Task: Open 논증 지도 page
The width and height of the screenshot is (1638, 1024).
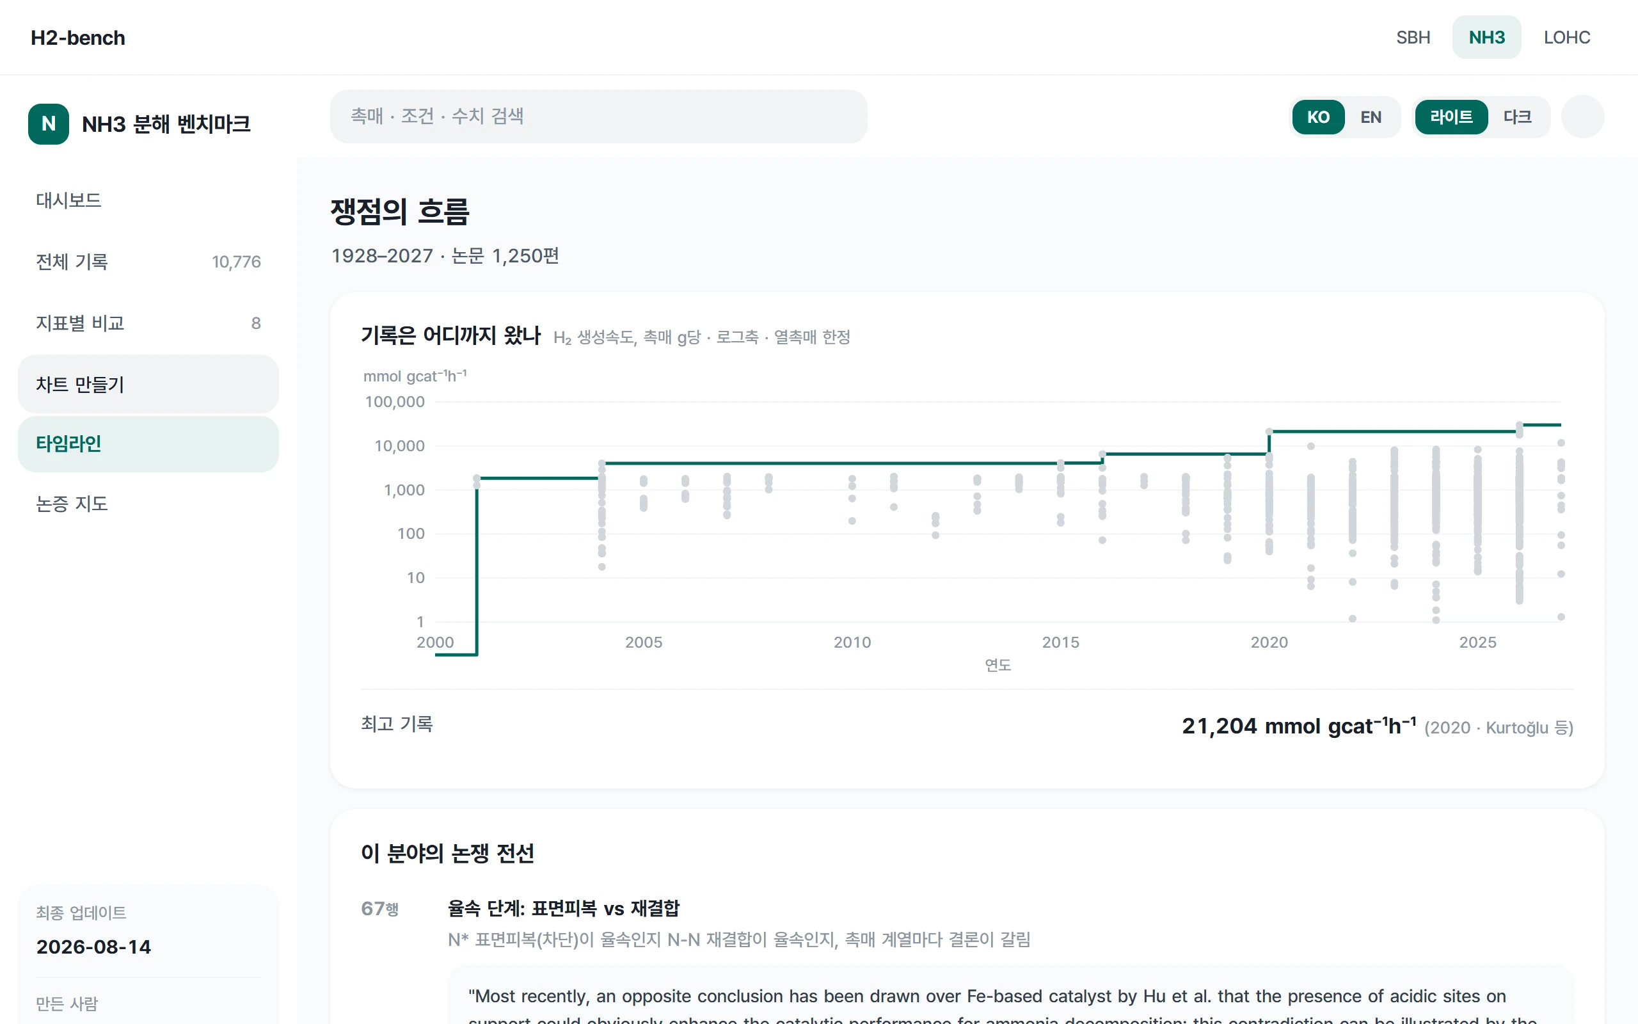Action: (148, 504)
